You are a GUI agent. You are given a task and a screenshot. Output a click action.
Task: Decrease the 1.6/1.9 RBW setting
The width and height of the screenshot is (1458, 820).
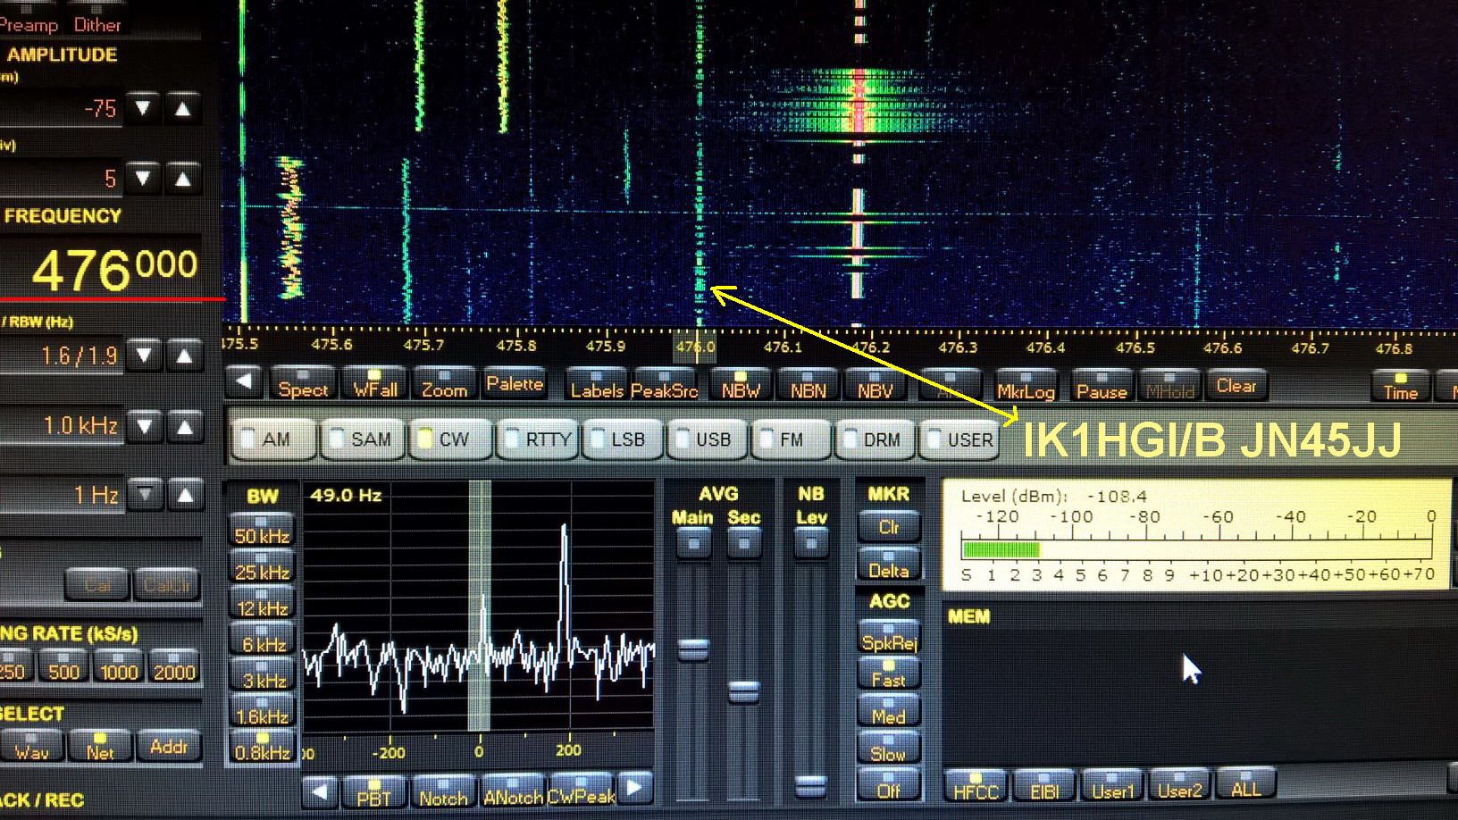[144, 356]
